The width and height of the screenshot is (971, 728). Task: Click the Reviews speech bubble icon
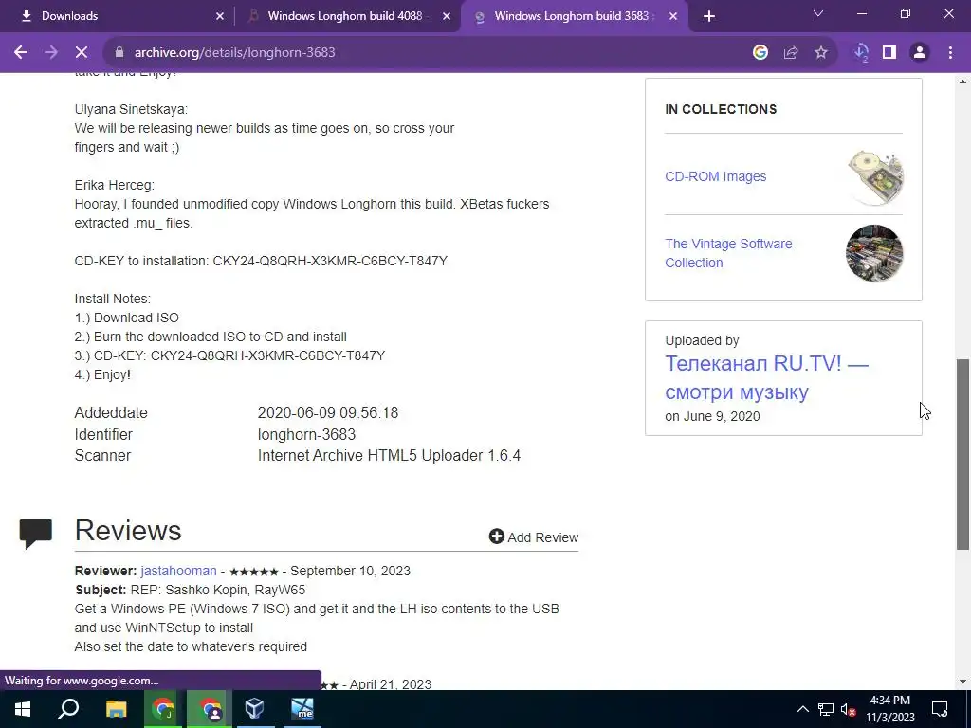coord(36,534)
